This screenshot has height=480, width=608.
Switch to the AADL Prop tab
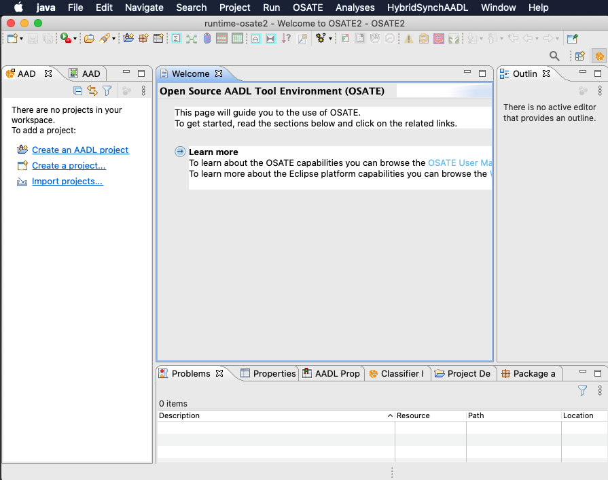pyautogui.click(x=332, y=373)
